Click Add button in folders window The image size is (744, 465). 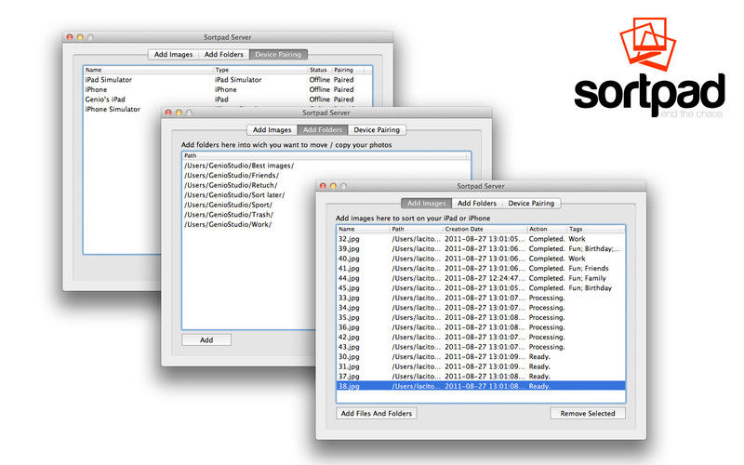click(x=206, y=340)
